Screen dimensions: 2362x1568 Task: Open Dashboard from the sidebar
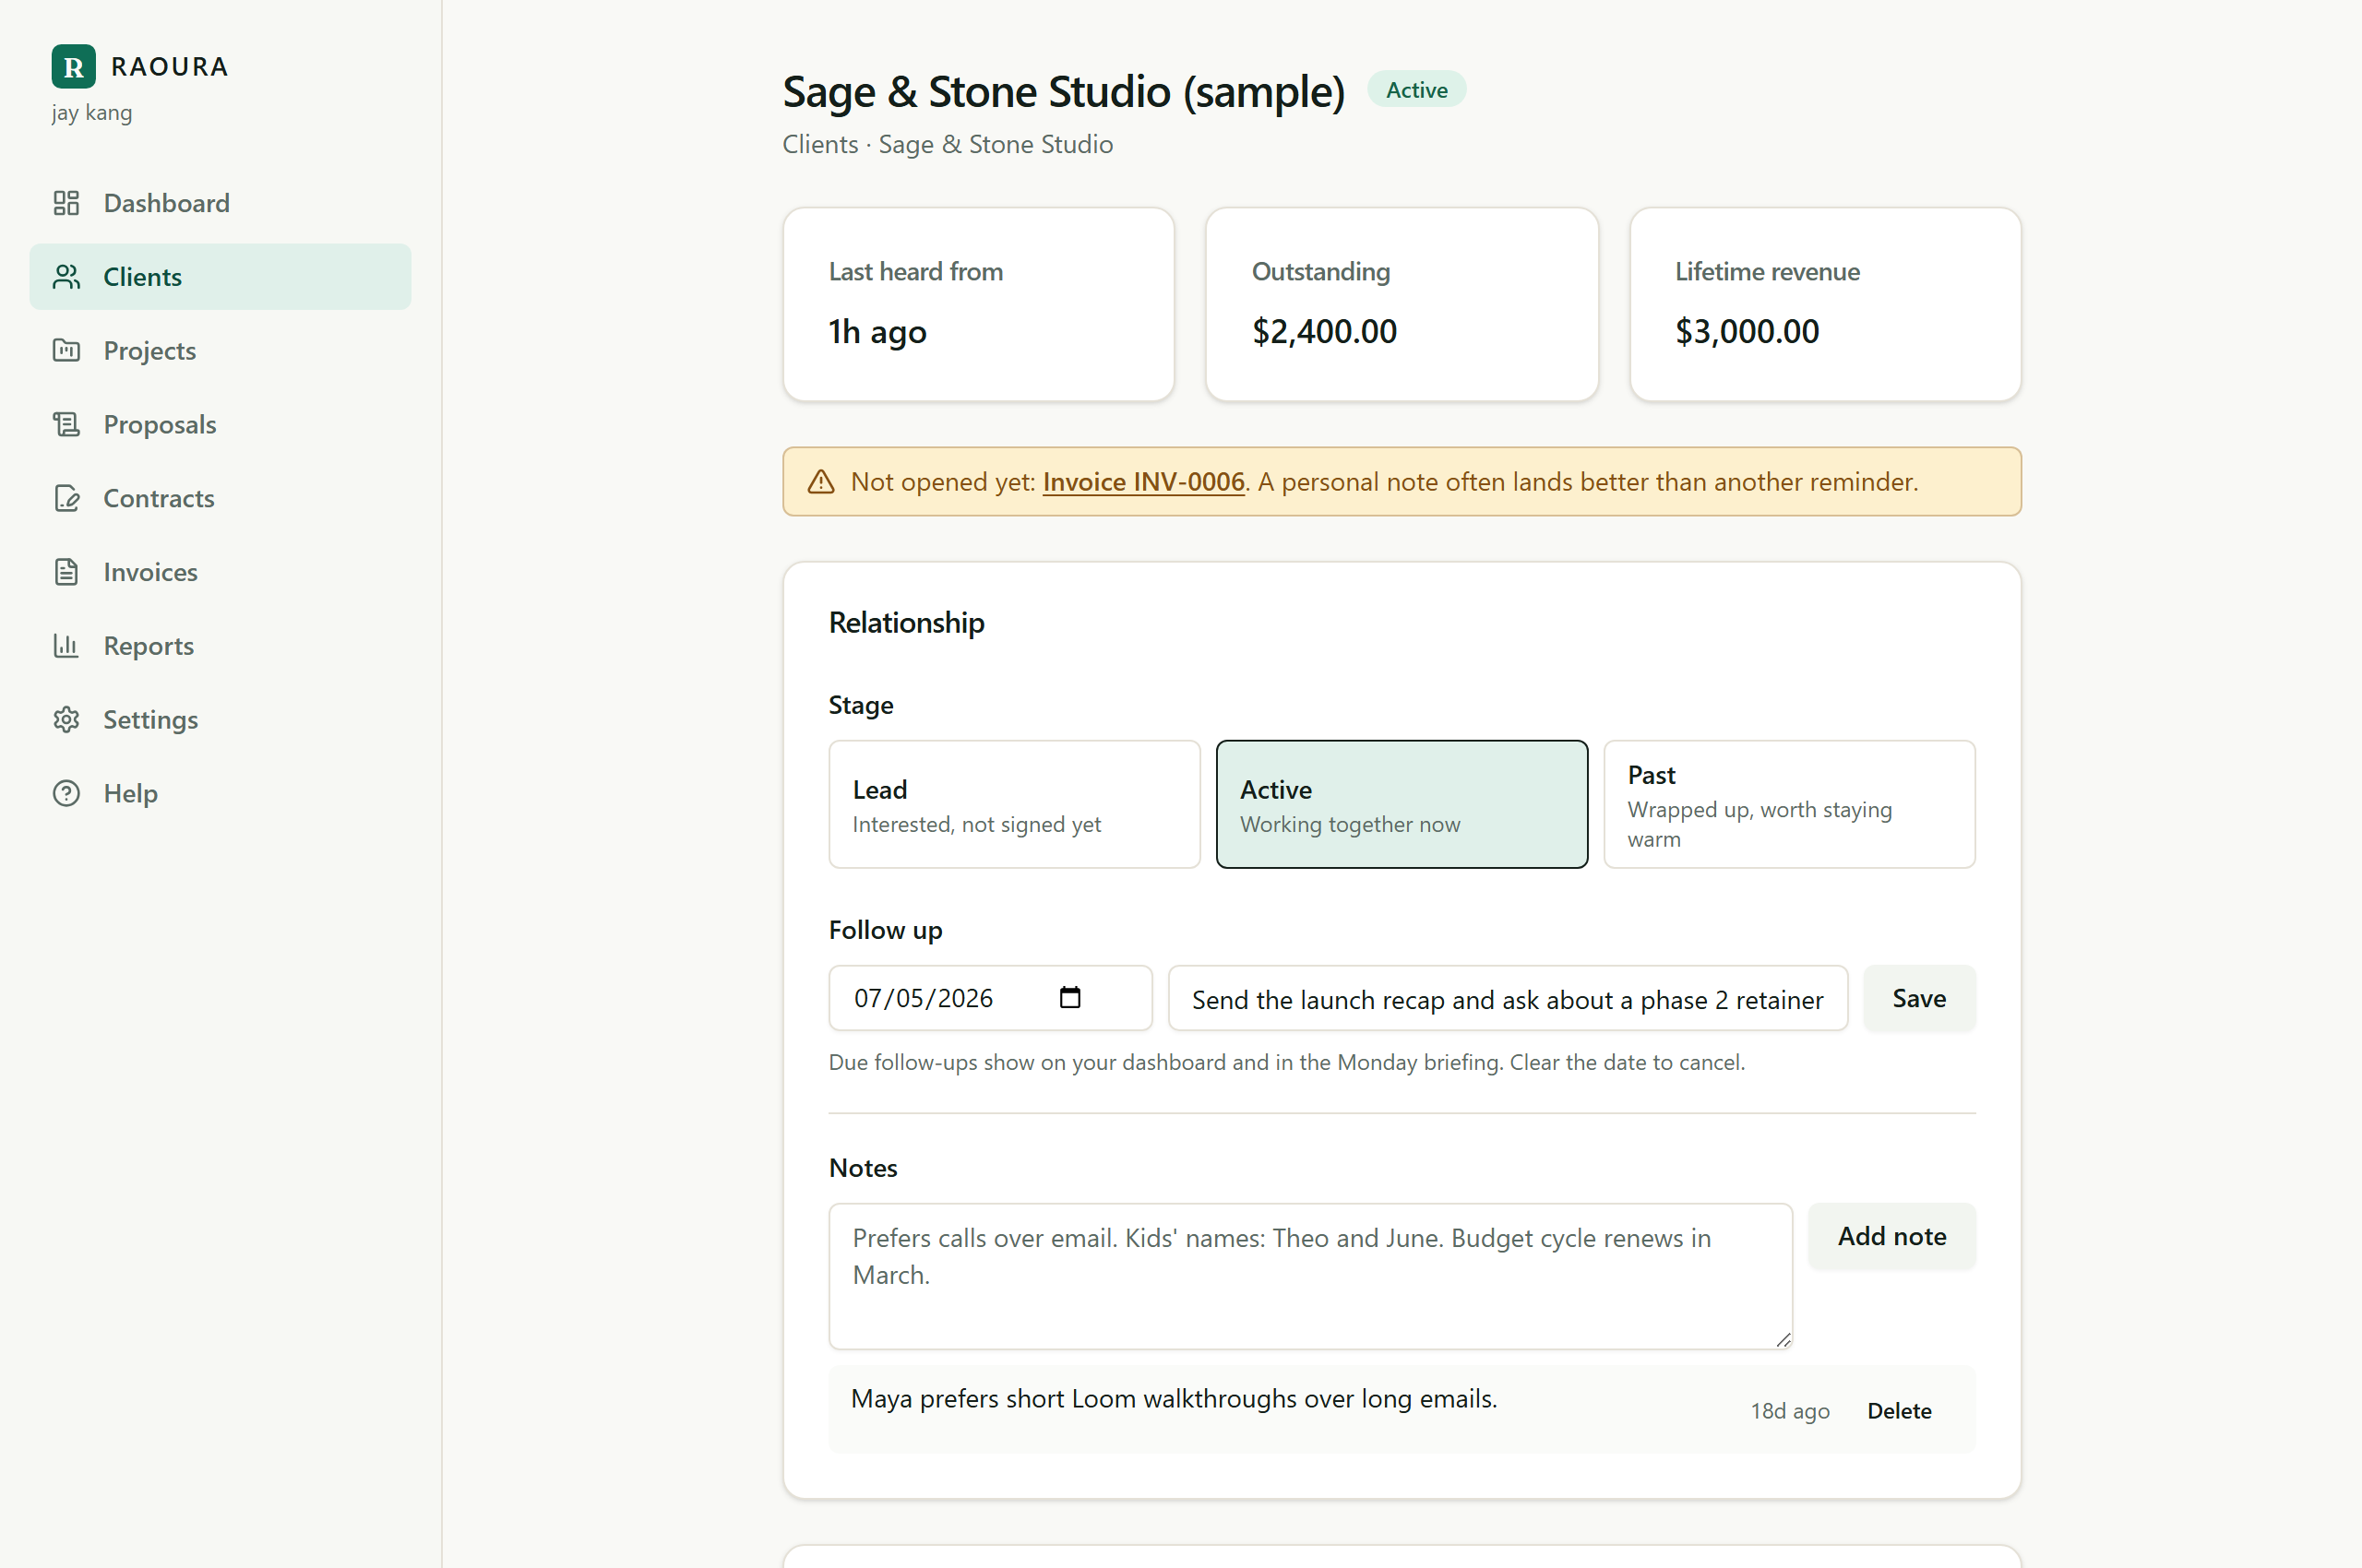(221, 203)
